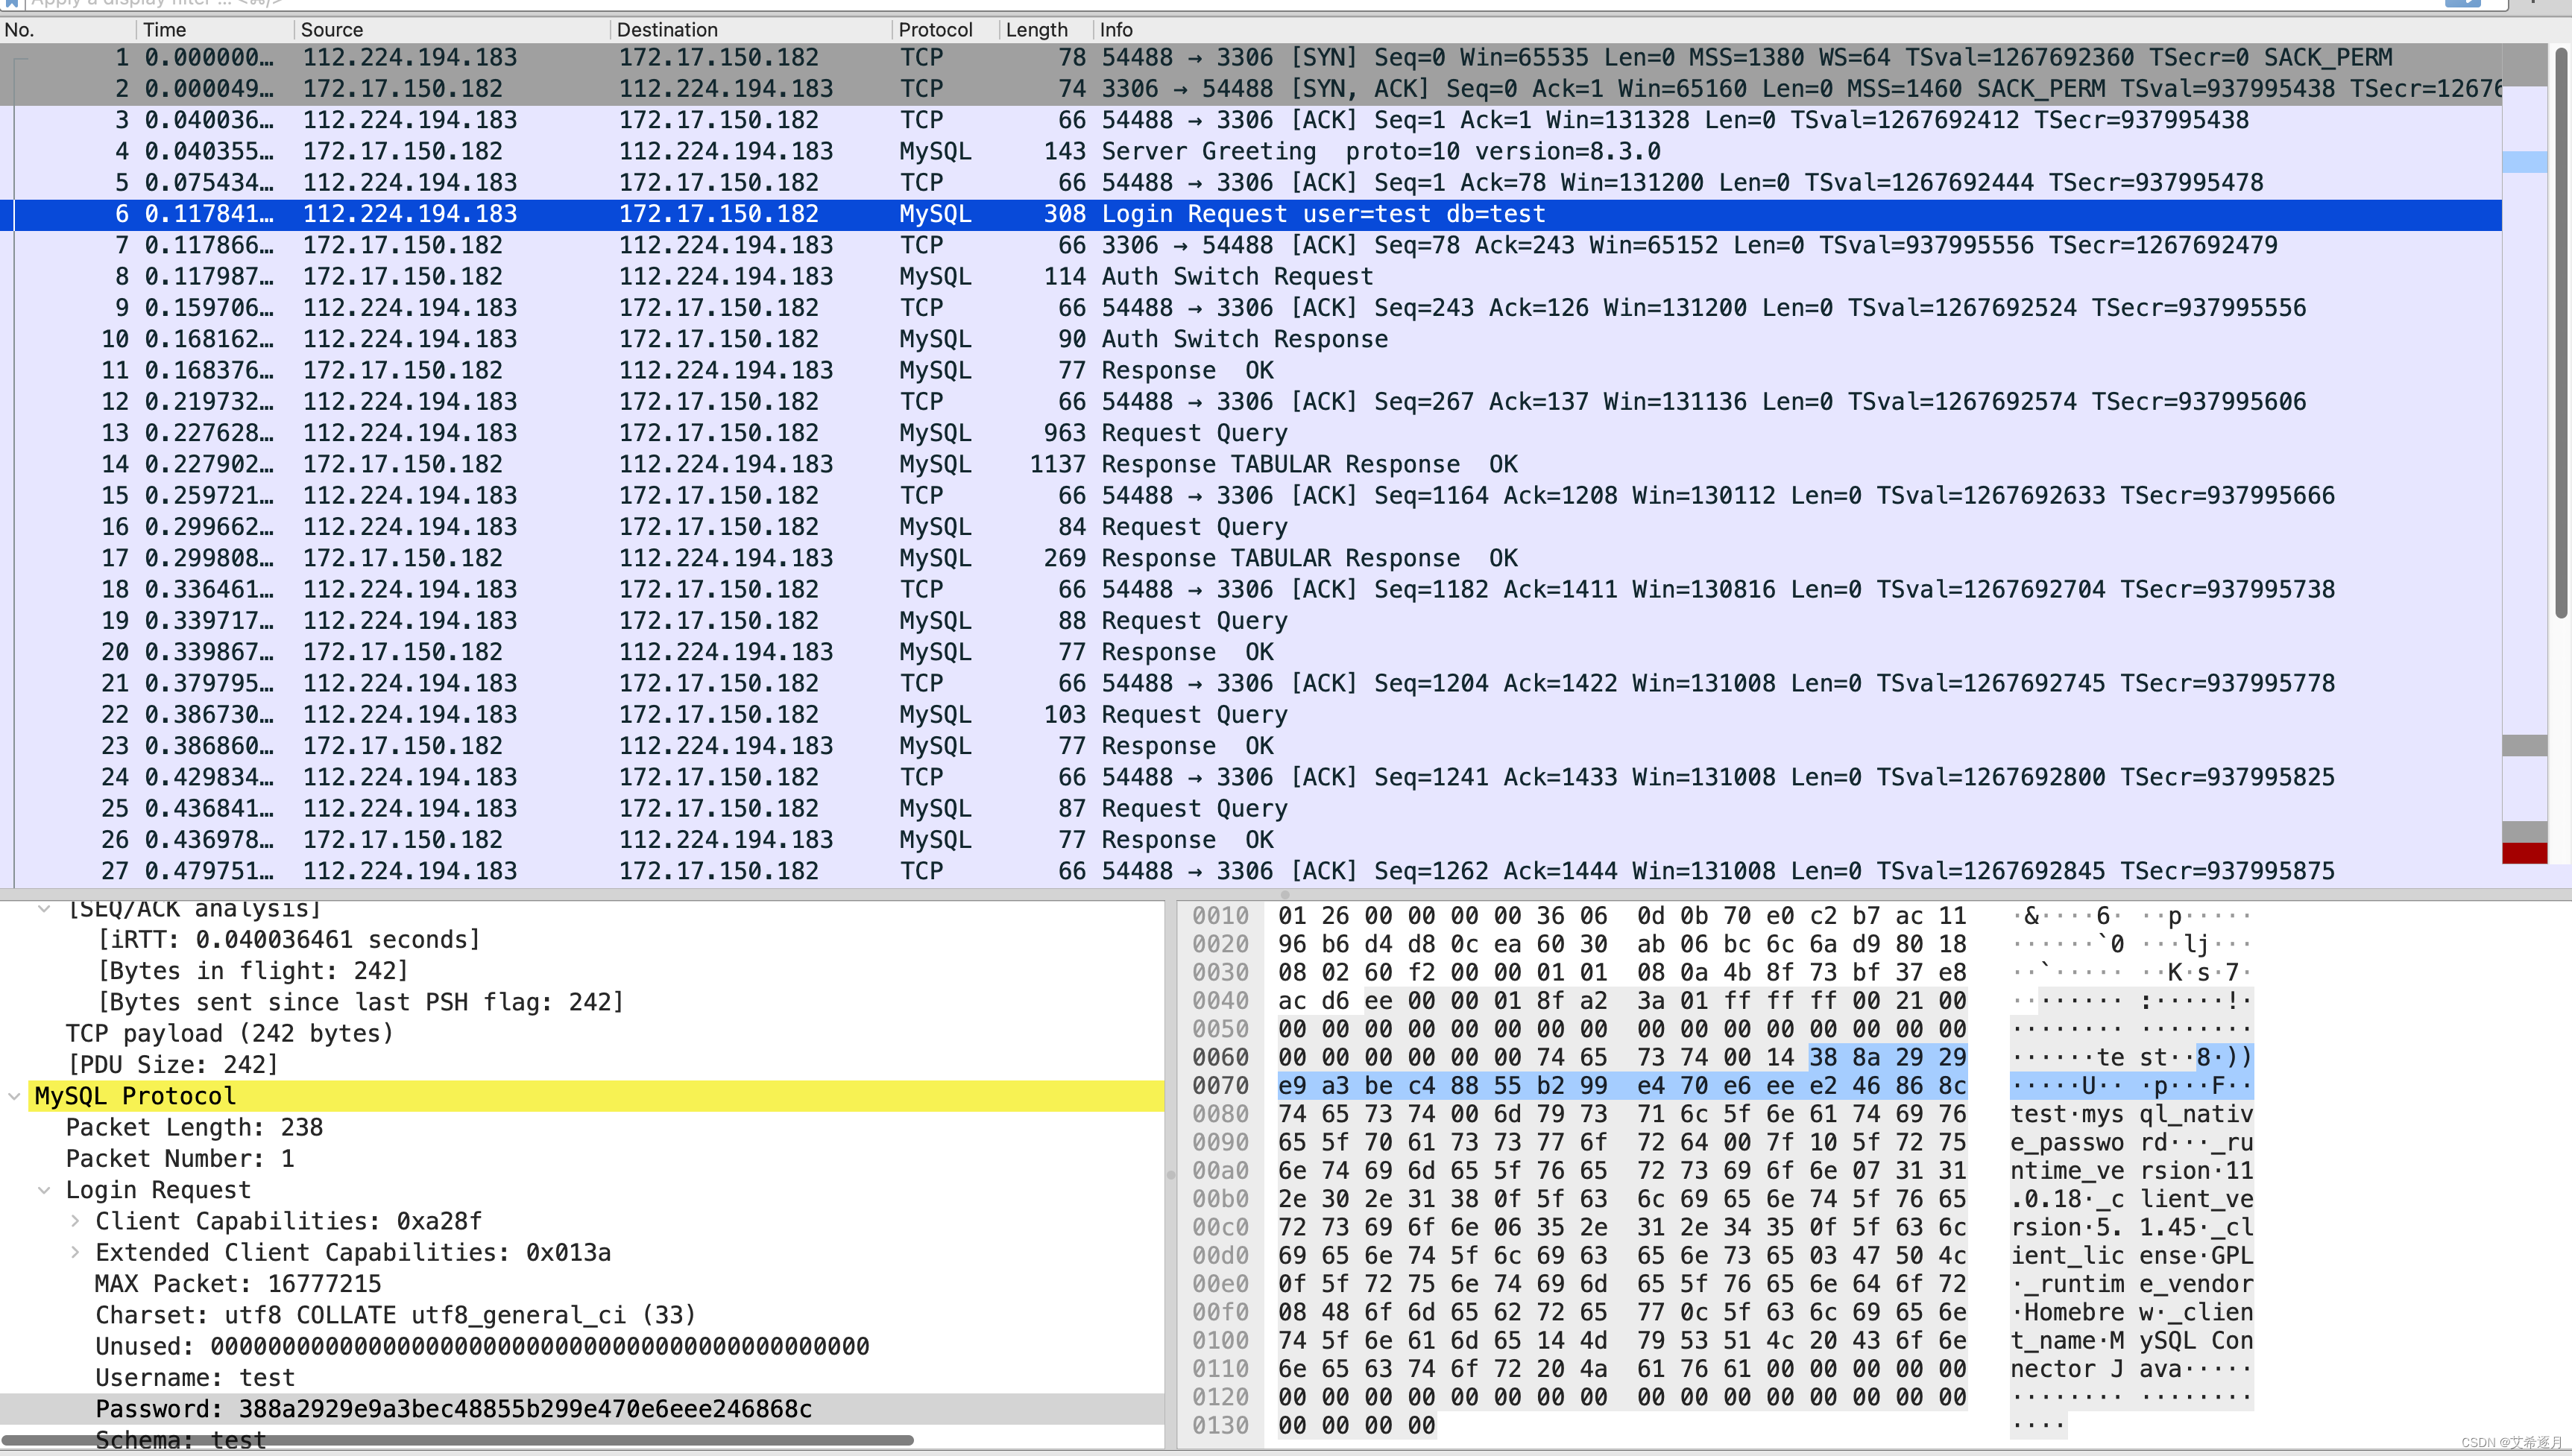Select Bytes sent since last PSH flag

pos(582,1002)
